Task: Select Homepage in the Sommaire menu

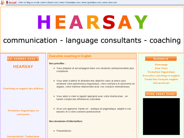Action: pos(161,65)
